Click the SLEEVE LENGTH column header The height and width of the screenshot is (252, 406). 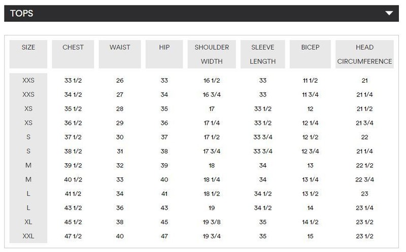coord(263,54)
